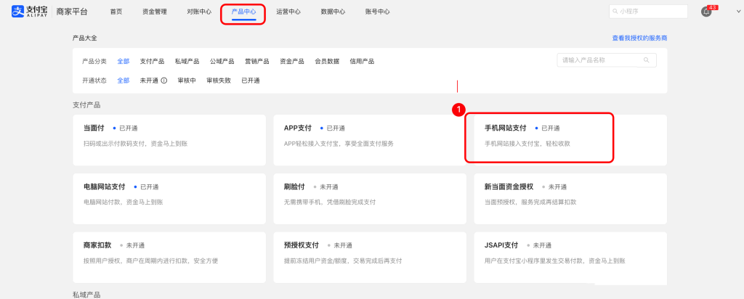
Task: Filter product category by 支付产品
Action: [x=151, y=62]
